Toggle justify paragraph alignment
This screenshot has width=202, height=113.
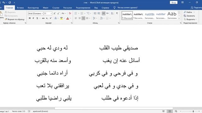point(87,18)
